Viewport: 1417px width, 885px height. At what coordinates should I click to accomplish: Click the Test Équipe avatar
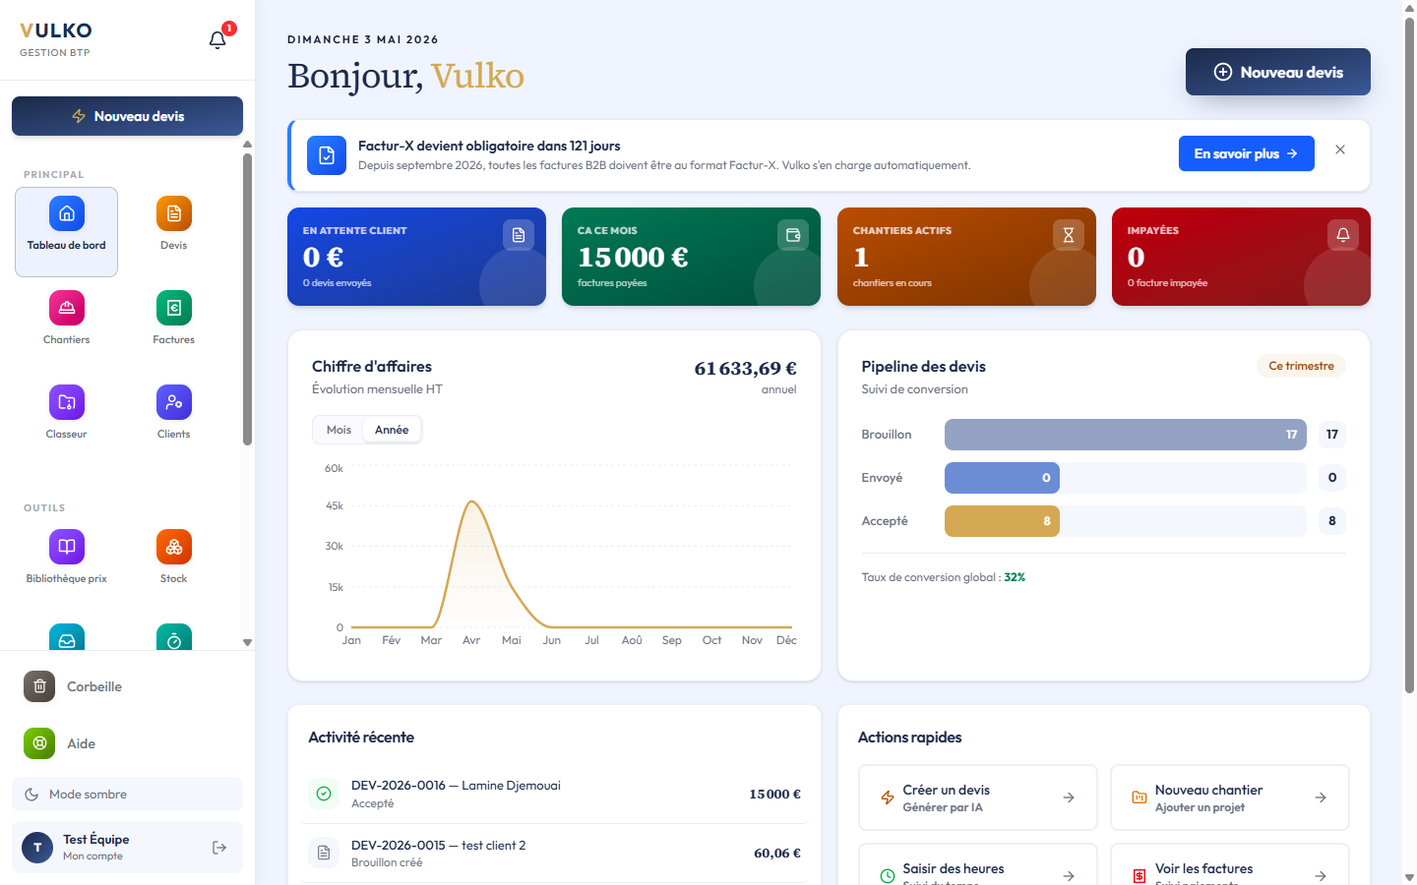coord(37,848)
